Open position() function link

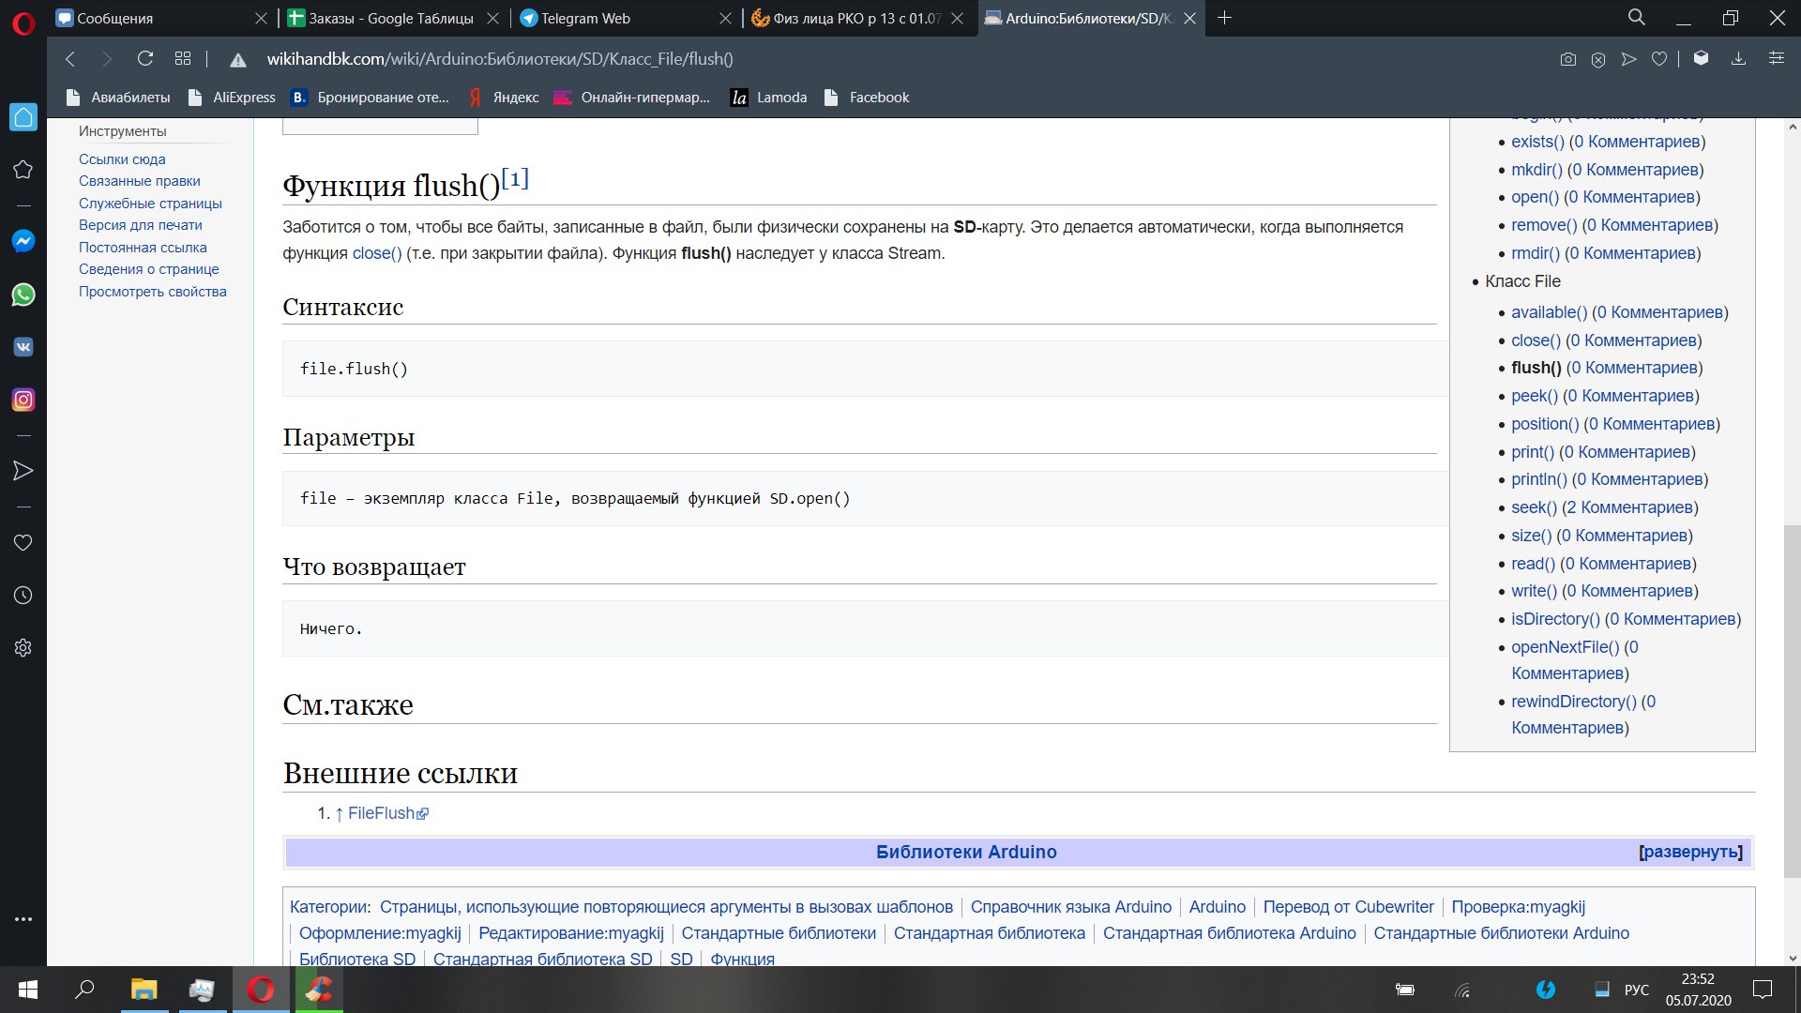point(1545,424)
